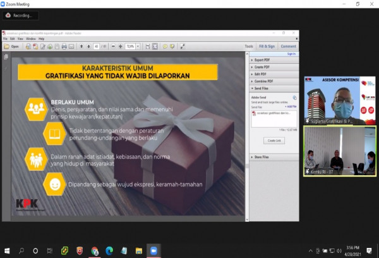Switch to the Fill & Sign tab
This screenshot has height=258, width=379.
coord(267,46)
